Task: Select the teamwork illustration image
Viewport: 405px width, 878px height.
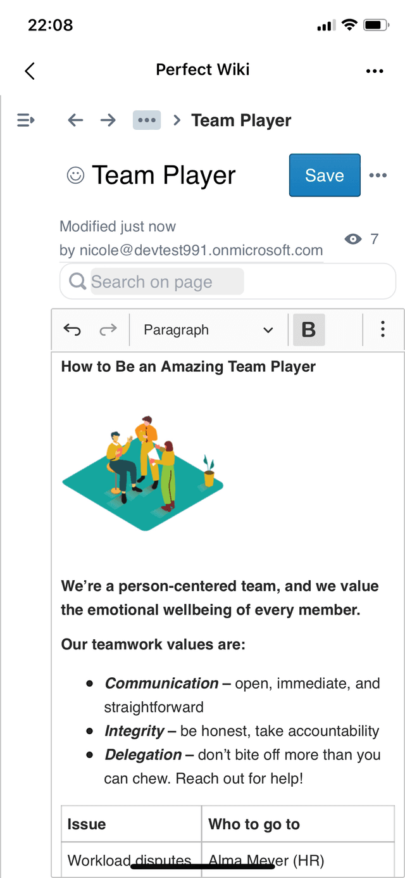Action: tap(142, 470)
